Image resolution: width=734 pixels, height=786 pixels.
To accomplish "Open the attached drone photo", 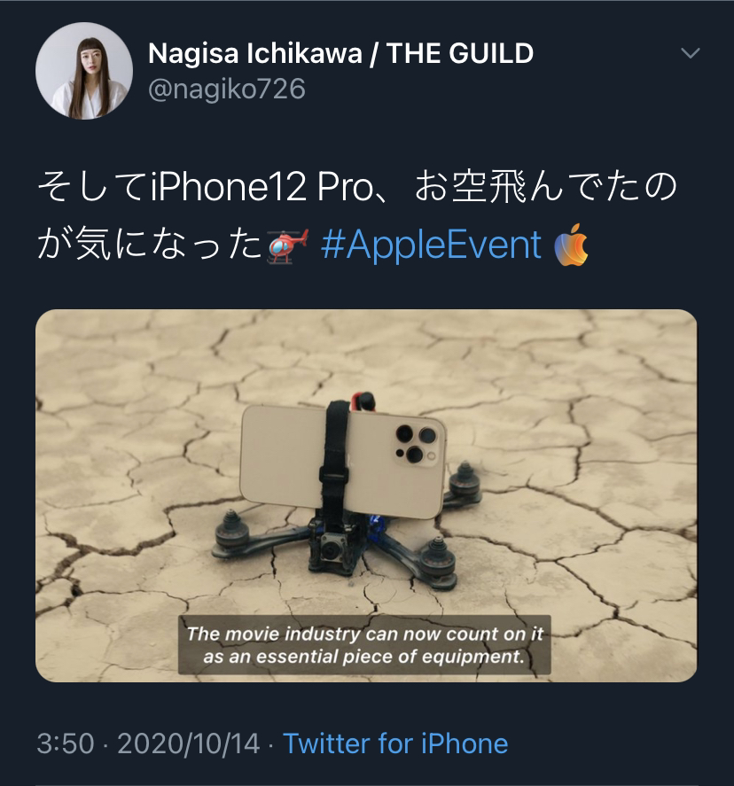I will click(366, 495).
